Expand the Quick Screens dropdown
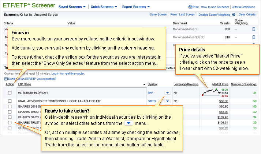The width and height of the screenshot is (261, 154). pyautogui.click(x=104, y=7)
